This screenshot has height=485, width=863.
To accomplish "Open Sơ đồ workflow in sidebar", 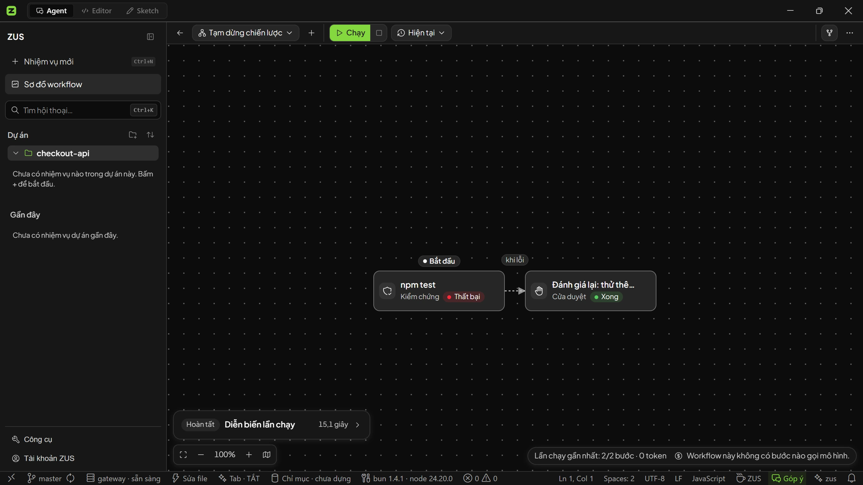I will tap(83, 84).
